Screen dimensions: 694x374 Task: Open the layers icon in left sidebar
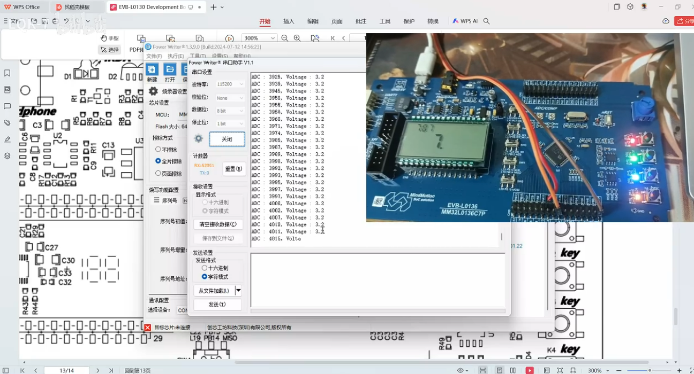(7, 156)
